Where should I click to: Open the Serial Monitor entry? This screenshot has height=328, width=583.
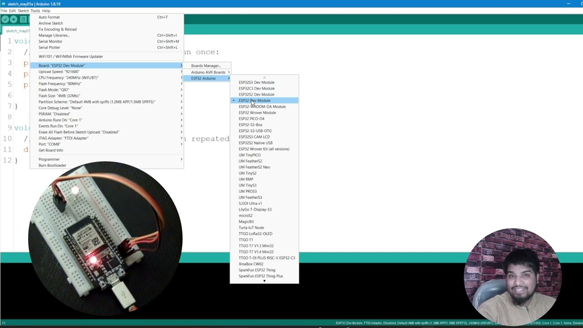click(107, 41)
